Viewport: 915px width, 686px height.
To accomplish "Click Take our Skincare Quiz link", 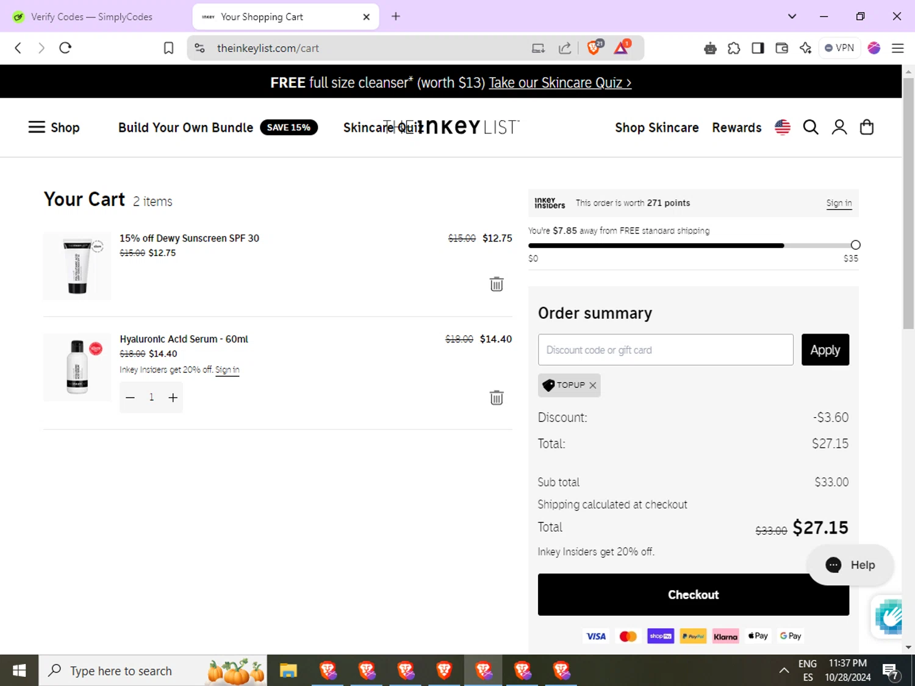I will point(560,83).
